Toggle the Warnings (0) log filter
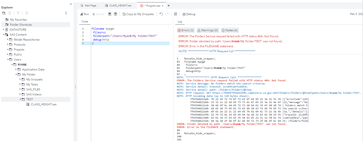The width and height of the screenshot is (363, 142). pyautogui.click(x=208, y=30)
